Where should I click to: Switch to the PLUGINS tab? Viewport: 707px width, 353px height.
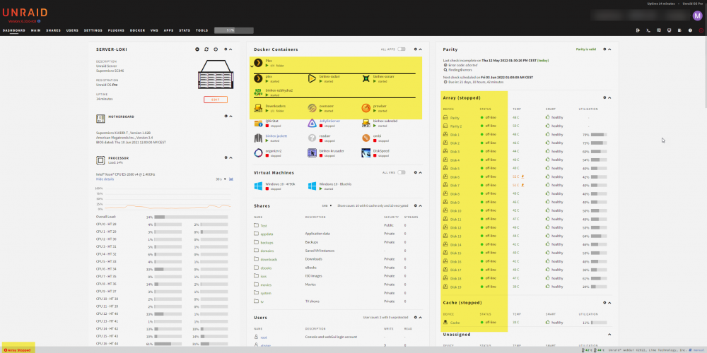pyautogui.click(x=117, y=30)
